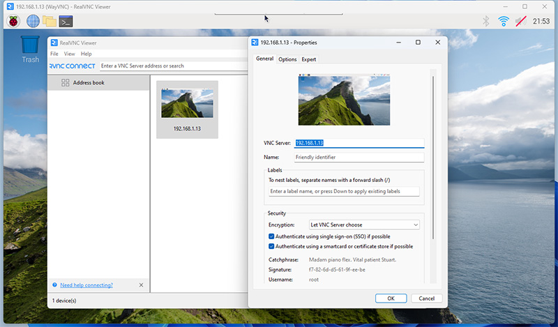Click the Properties dialog vertical scrollbar
The height and width of the screenshot is (327, 558).
click(x=433, y=158)
